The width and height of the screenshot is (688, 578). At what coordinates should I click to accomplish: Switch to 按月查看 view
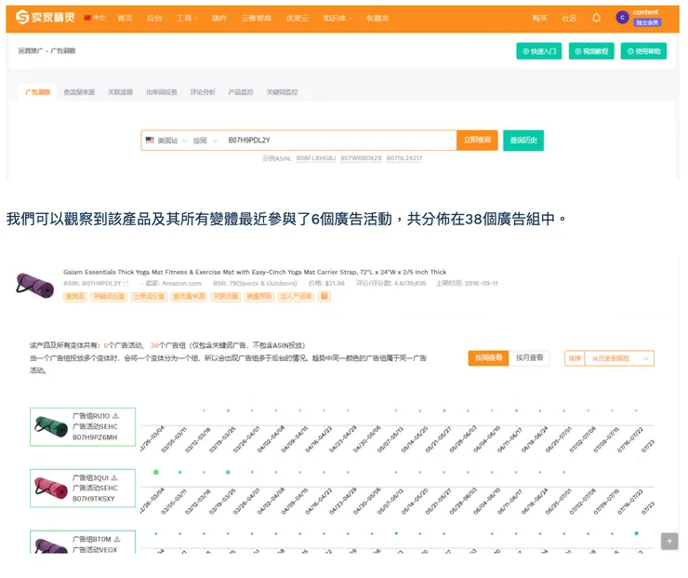coord(529,358)
